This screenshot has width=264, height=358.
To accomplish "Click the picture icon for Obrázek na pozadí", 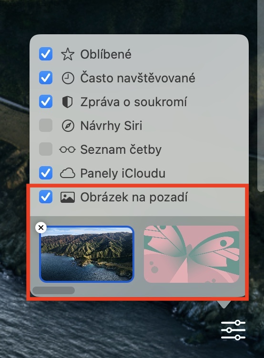I will [x=67, y=197].
